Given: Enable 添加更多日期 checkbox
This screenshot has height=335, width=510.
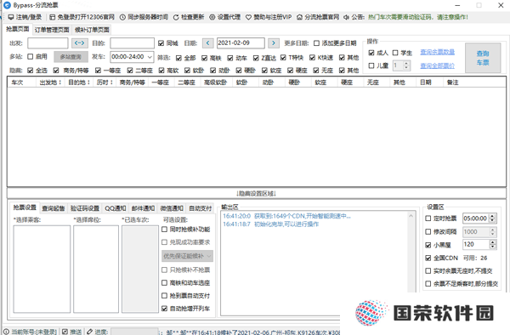Looking at the screenshot, I should coord(316,43).
